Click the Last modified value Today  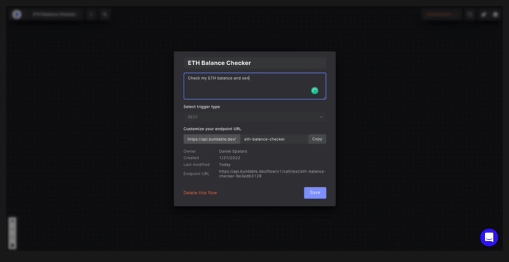point(225,165)
